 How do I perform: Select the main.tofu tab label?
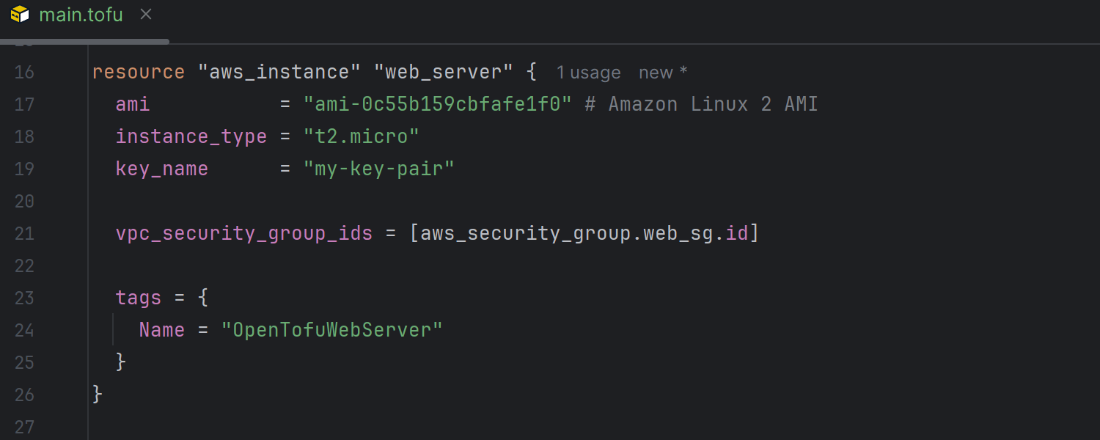point(81,15)
